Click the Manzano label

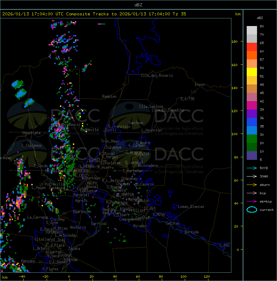[x=28, y=261]
